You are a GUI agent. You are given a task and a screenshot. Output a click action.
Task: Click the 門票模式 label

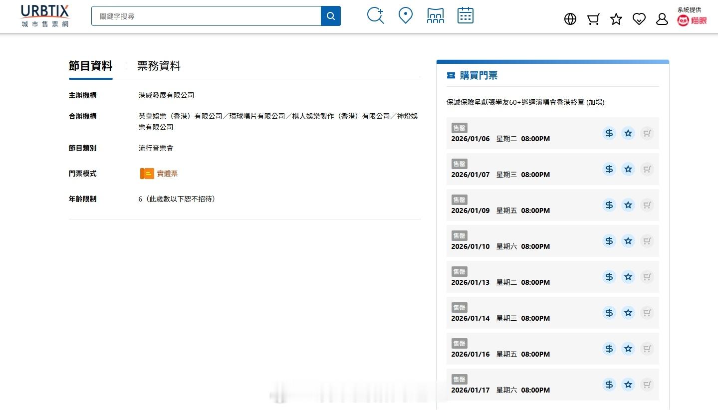83,174
